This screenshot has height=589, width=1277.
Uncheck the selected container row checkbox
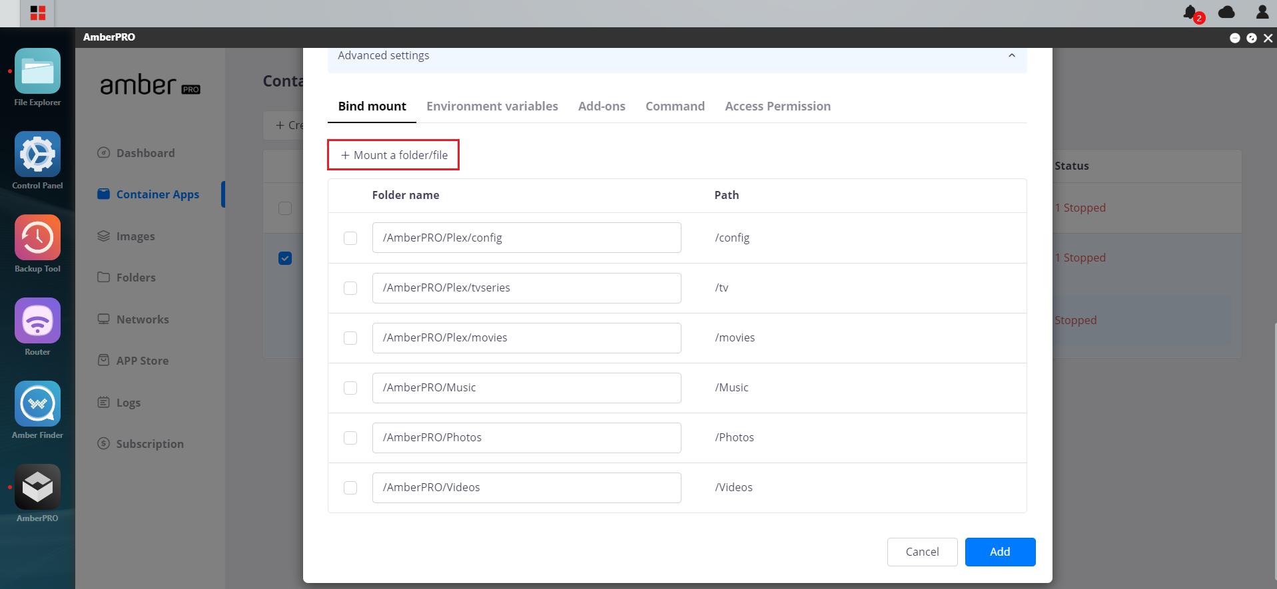[285, 258]
